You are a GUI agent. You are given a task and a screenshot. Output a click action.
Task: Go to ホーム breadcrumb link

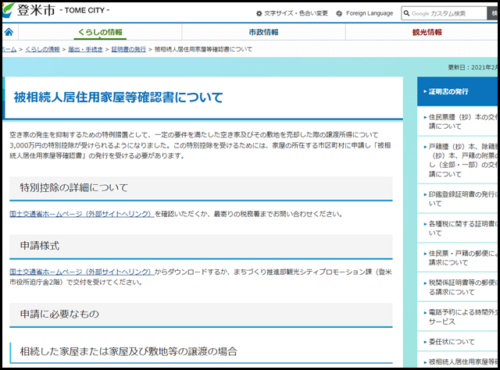tap(9, 49)
